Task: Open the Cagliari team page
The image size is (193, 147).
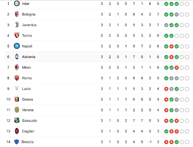Action: 28,131
